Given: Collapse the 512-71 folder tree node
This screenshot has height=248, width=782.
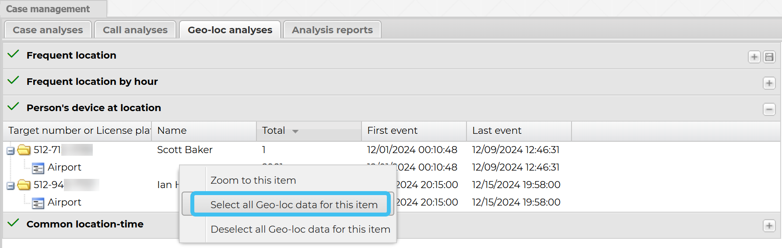Looking at the screenshot, I should click(11, 151).
